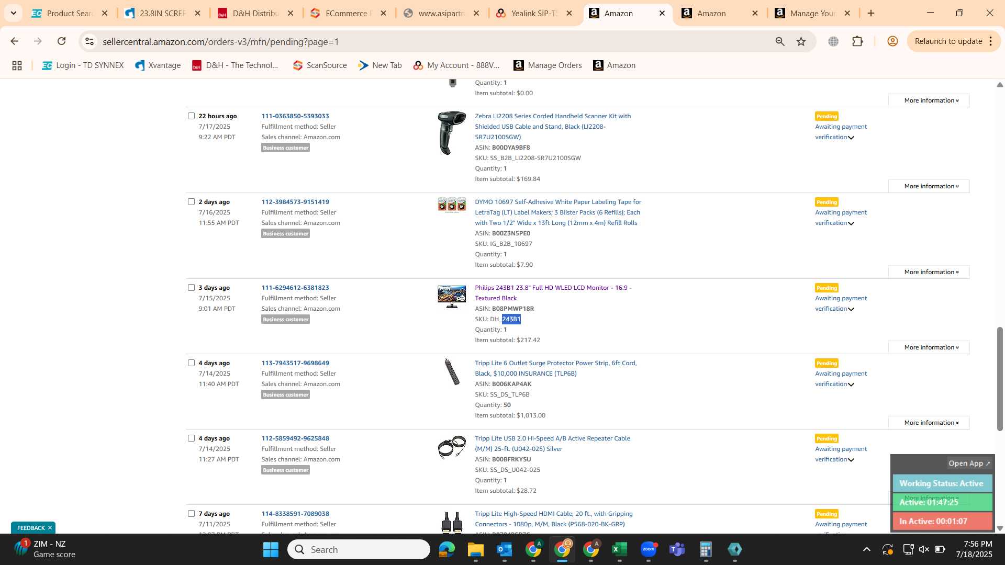This screenshot has width=1005, height=565.
Task: Open the Chrome profile icon
Action: pyautogui.click(x=892, y=41)
